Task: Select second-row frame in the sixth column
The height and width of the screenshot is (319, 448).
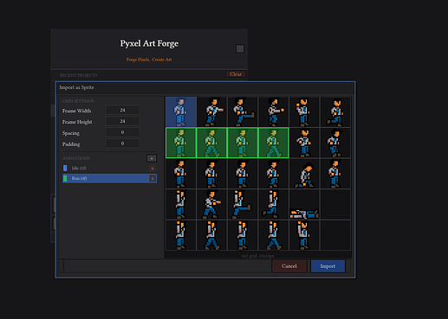Action: (335, 143)
